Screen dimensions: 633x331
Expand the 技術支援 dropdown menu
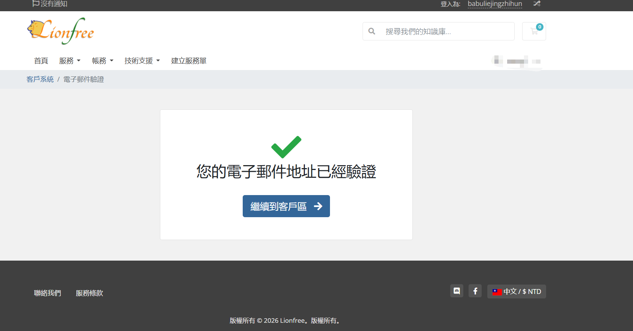(x=142, y=61)
